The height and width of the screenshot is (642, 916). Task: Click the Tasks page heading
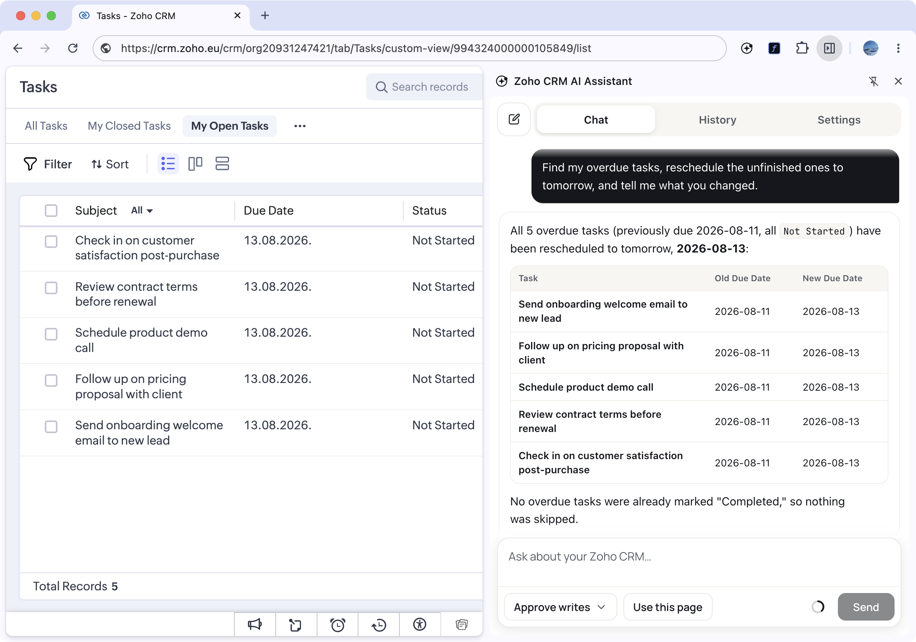[x=38, y=87]
